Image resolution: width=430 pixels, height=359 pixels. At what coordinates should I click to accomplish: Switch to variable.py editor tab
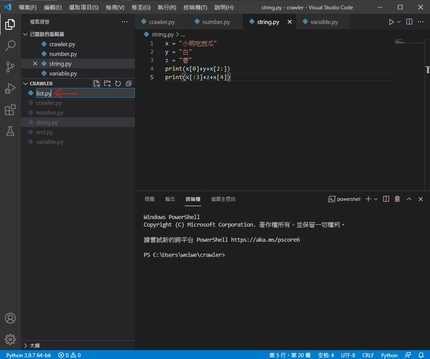click(323, 22)
